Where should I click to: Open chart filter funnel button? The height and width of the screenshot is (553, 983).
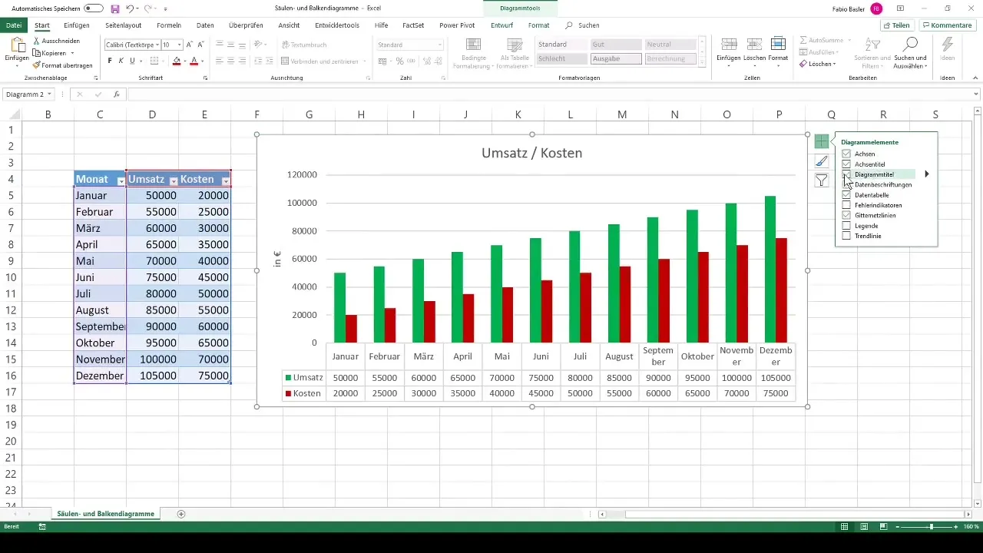click(822, 180)
